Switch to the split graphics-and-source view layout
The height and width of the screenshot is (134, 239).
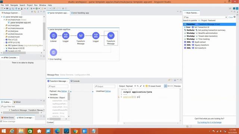tap(165, 86)
